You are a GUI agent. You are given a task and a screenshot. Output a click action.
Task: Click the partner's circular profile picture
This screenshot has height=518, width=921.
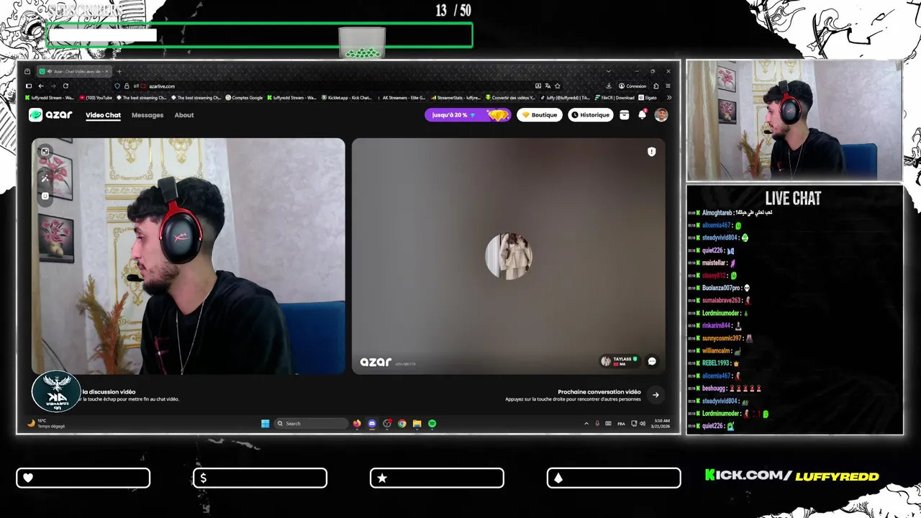(x=509, y=256)
